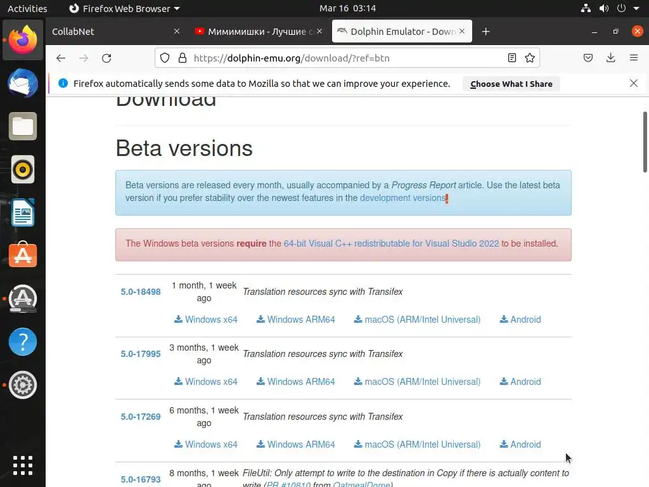Open Firefox application menu
This screenshot has width=649, height=487.
[x=634, y=58]
